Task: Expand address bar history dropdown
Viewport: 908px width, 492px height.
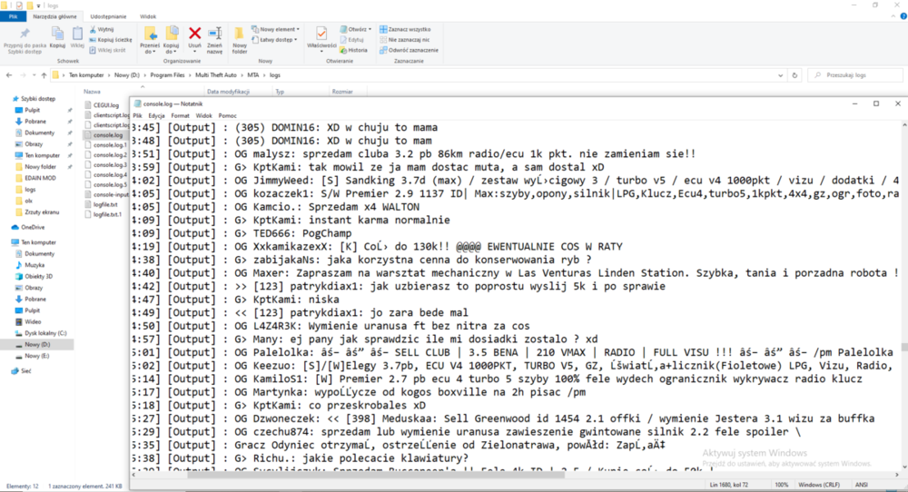Action: click(780, 75)
